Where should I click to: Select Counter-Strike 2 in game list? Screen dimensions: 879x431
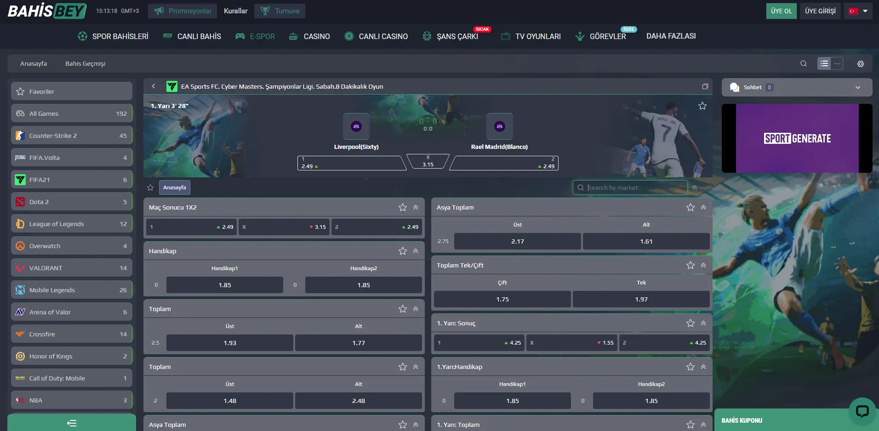pyautogui.click(x=72, y=136)
